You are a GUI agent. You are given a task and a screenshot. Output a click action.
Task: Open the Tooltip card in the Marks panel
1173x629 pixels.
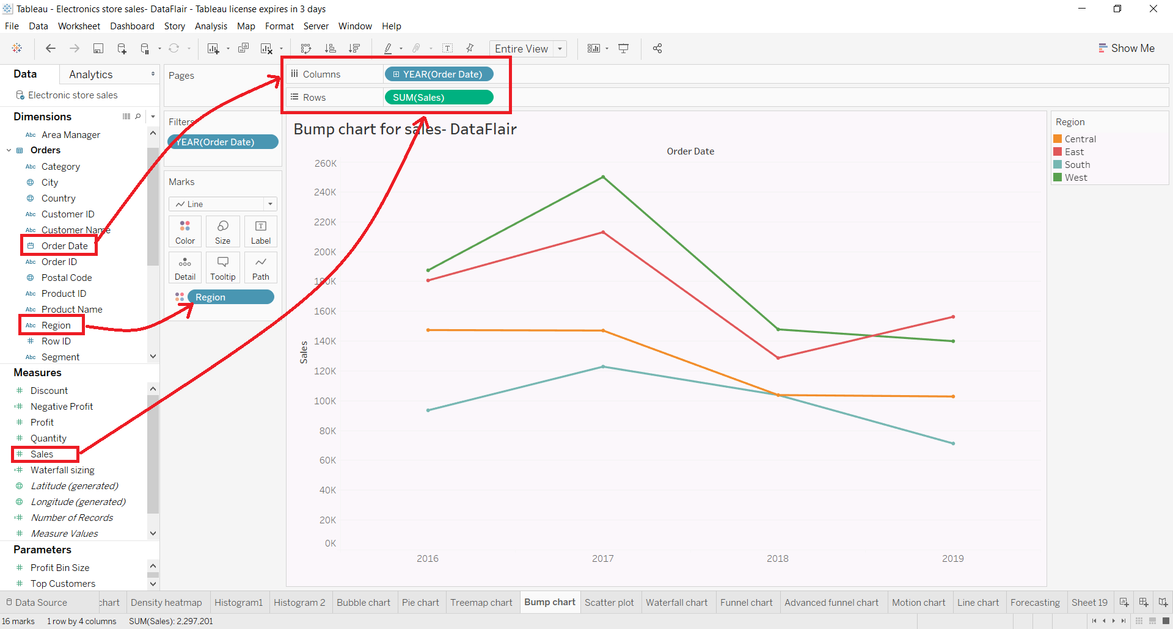[222, 267]
